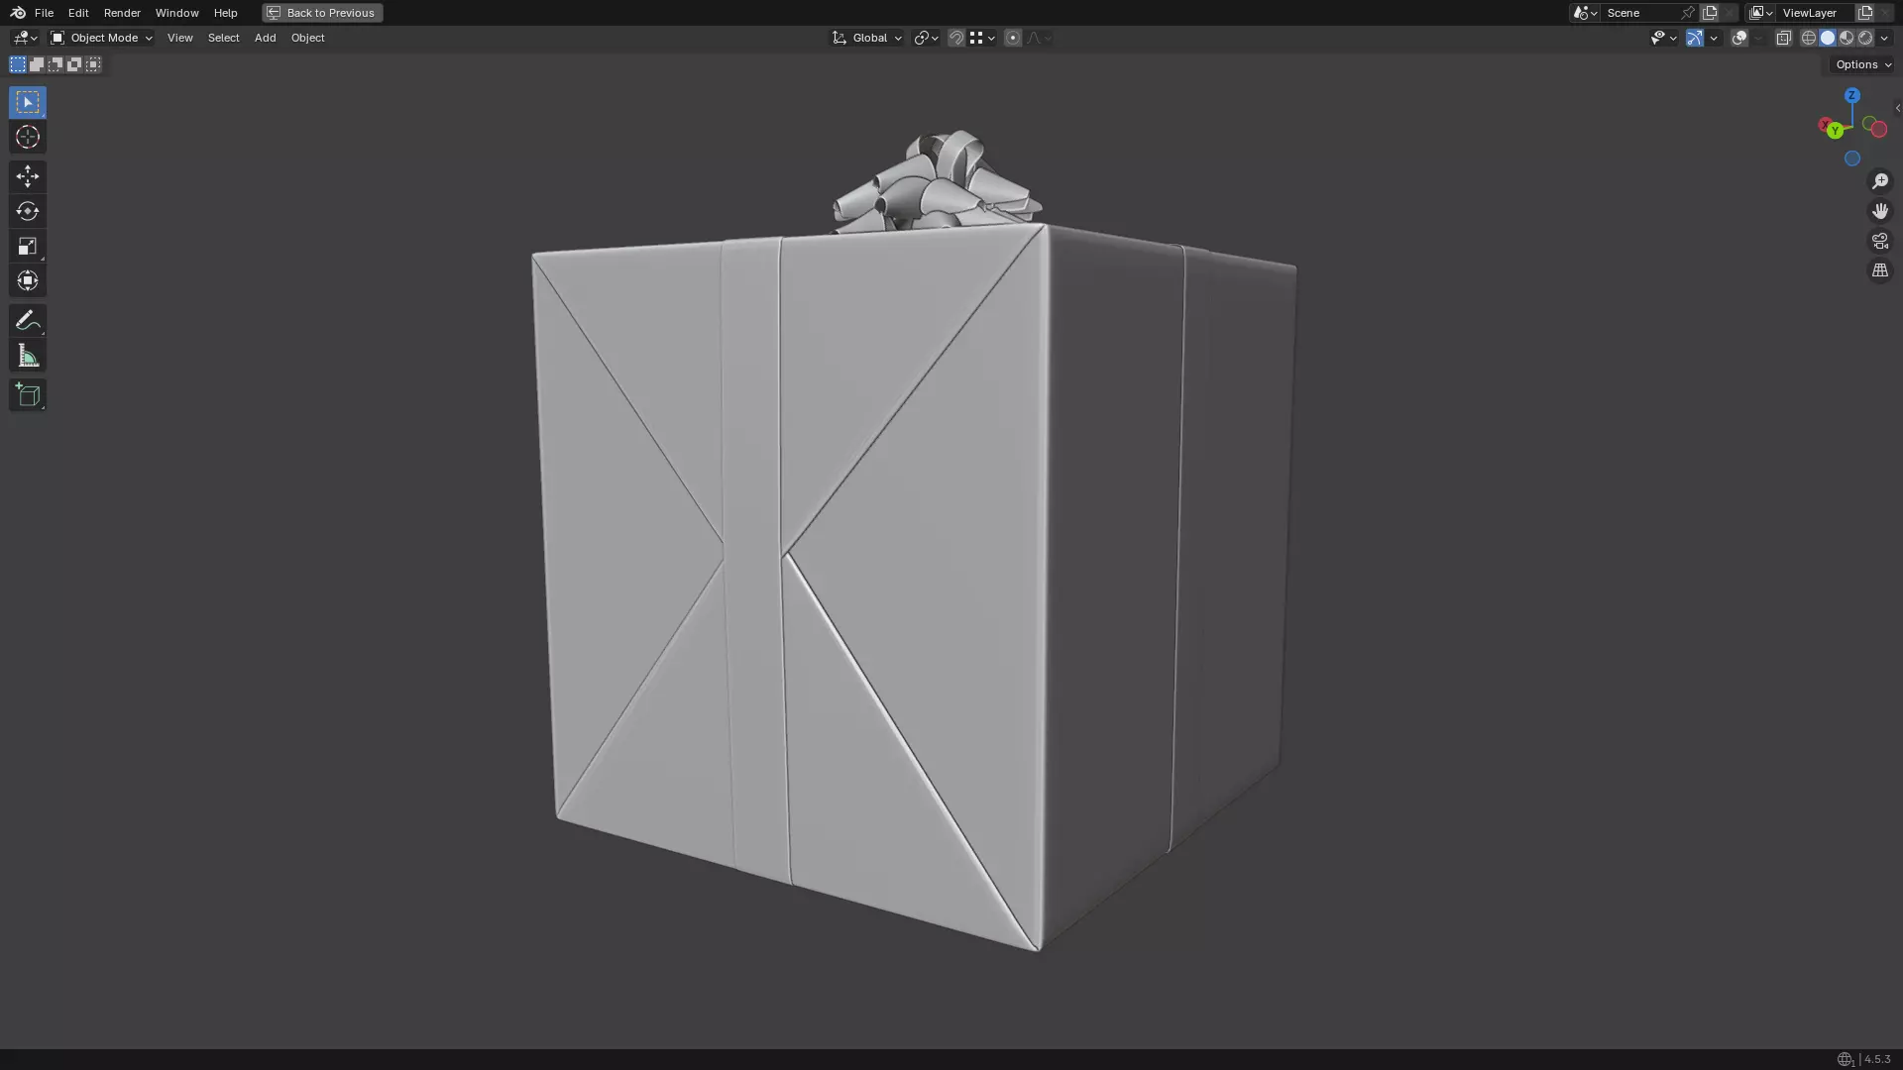The width and height of the screenshot is (1903, 1070).
Task: Click the gift bow on the box
Action: [x=937, y=183]
